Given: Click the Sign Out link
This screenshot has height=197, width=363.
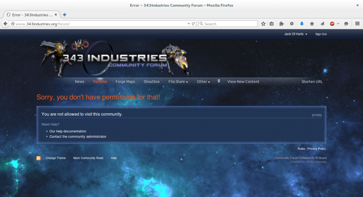Looking at the screenshot, I should pos(321,34).
